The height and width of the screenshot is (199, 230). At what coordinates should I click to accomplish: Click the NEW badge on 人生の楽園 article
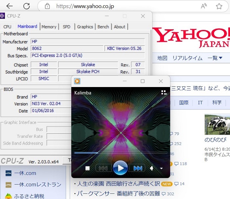click(x=167, y=184)
